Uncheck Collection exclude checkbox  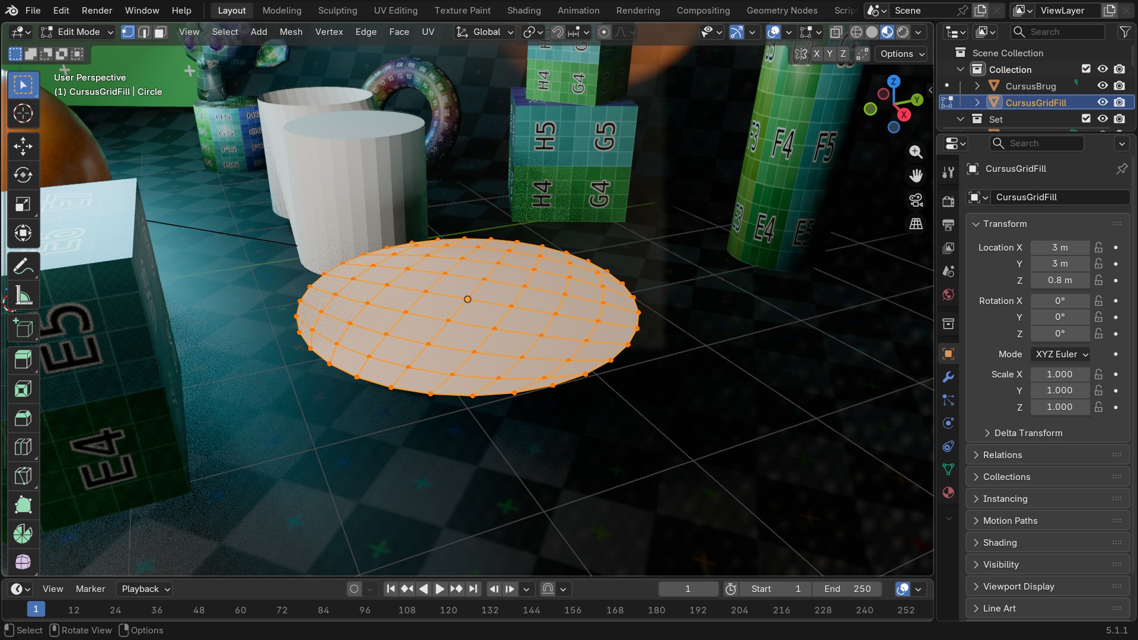pos(1086,69)
